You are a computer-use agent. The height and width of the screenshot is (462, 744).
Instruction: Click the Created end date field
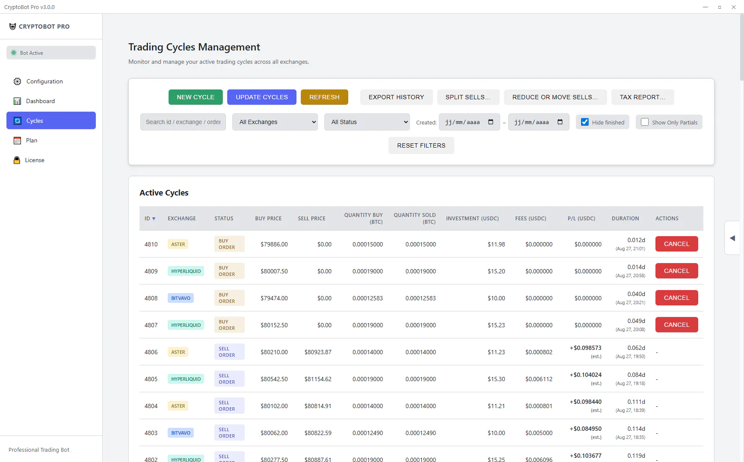[x=539, y=122]
